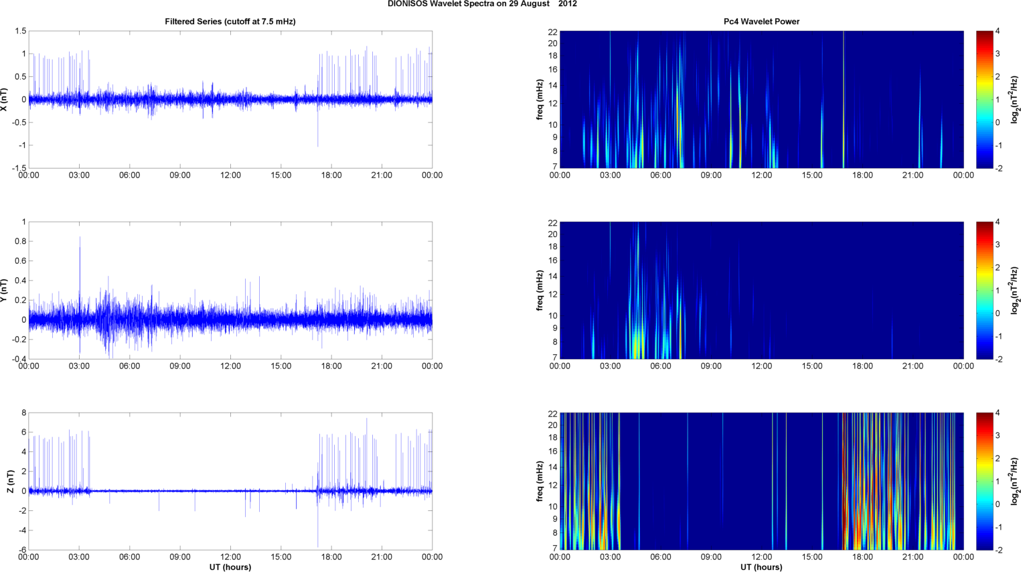Click the log2(nT²/Hz) label of the middle colorbar
The width and height of the screenshot is (1021, 572).
coord(1015,290)
